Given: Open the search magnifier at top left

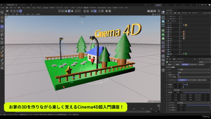Looking at the screenshot, I should tap(2, 13).
